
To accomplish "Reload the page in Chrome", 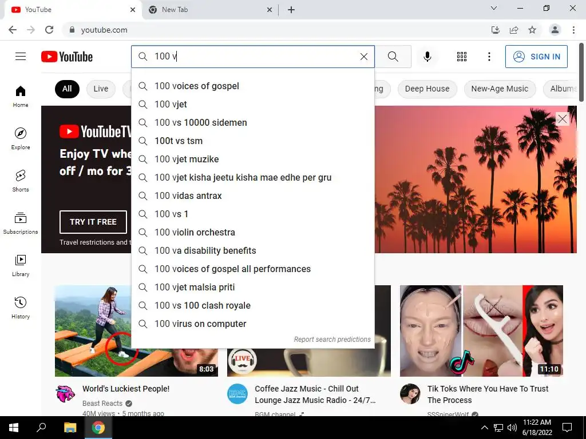I will (x=49, y=30).
